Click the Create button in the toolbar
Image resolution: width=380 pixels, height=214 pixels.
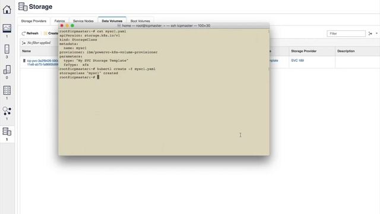click(x=51, y=33)
